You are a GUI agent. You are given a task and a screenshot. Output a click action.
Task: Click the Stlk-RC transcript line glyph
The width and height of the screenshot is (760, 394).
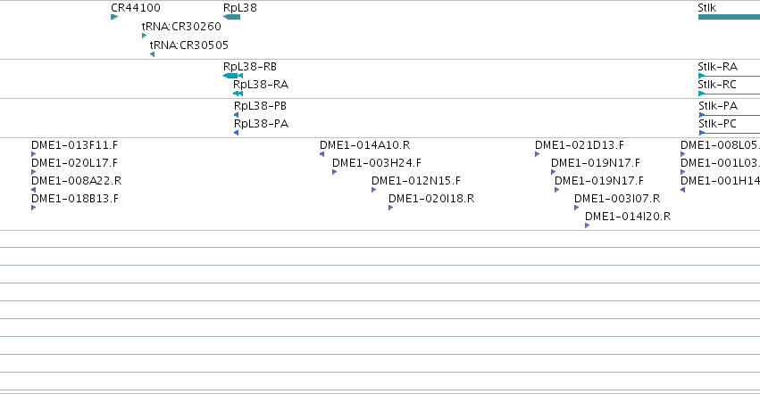point(729,94)
